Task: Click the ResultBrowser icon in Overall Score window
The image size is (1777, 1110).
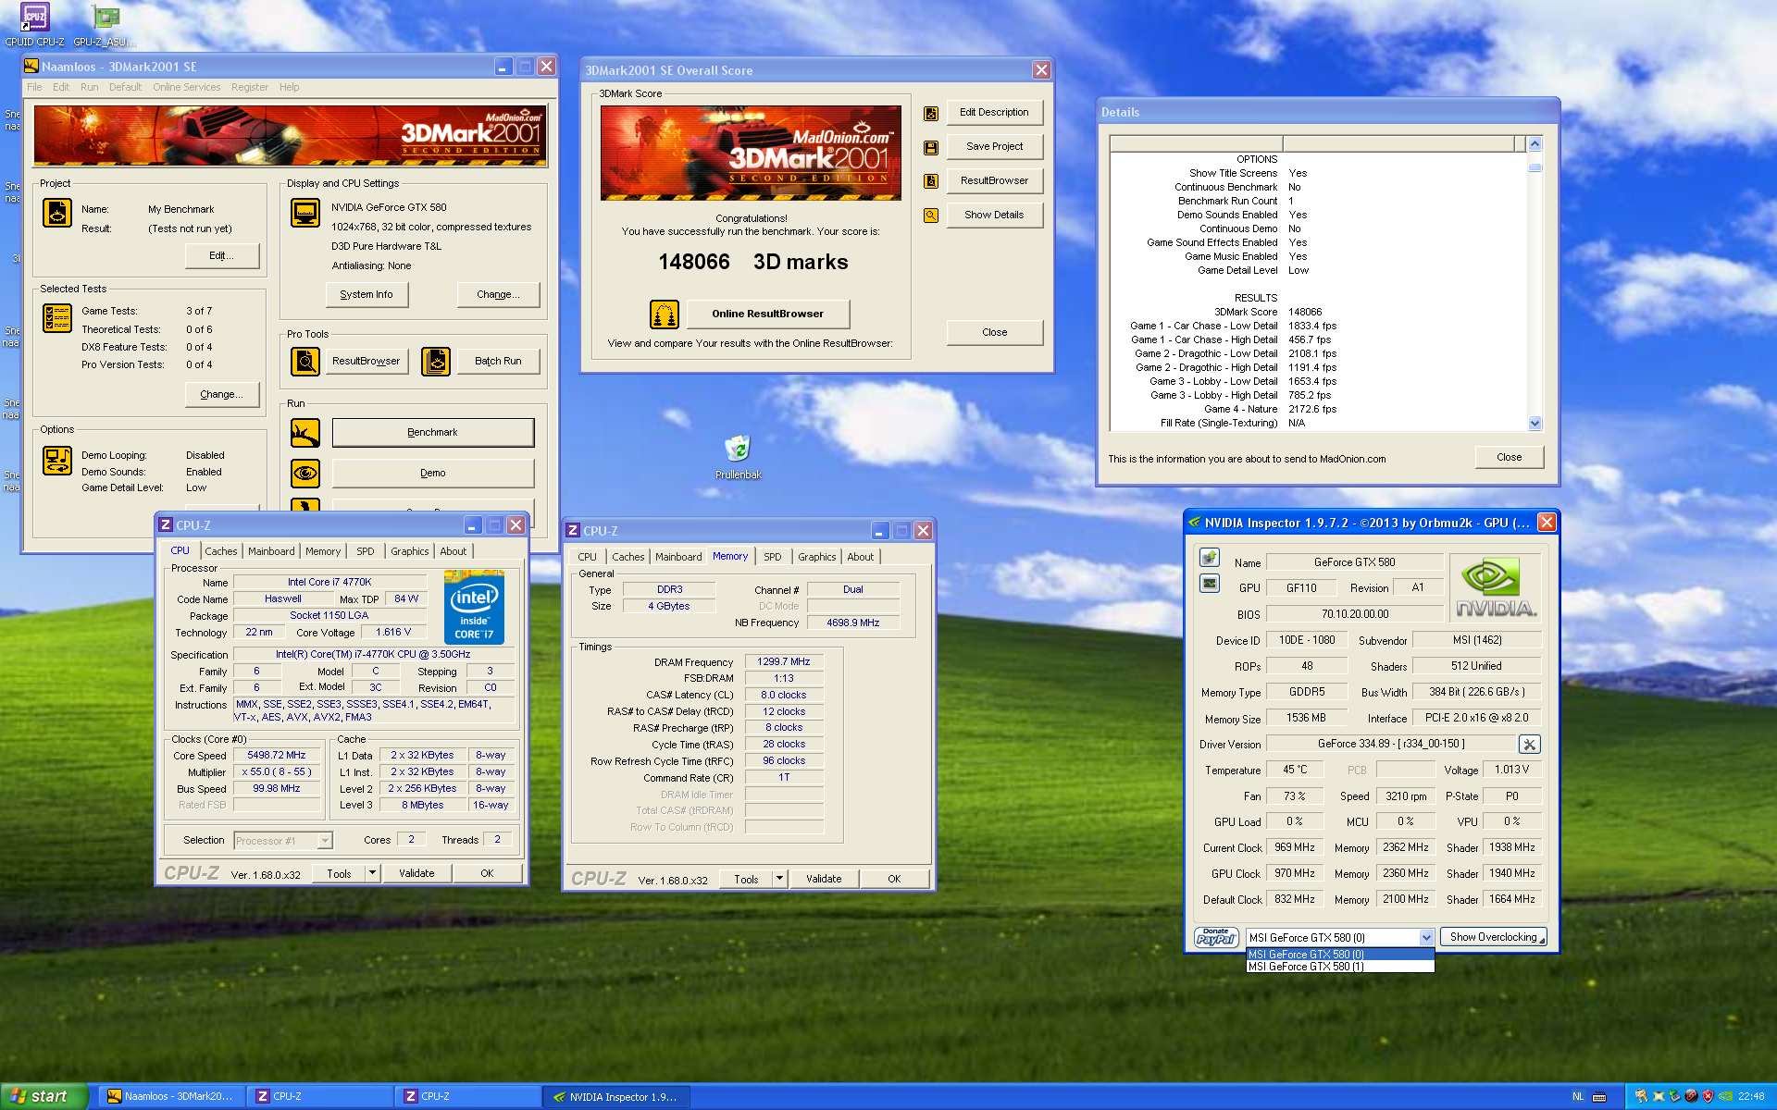Action: (931, 181)
